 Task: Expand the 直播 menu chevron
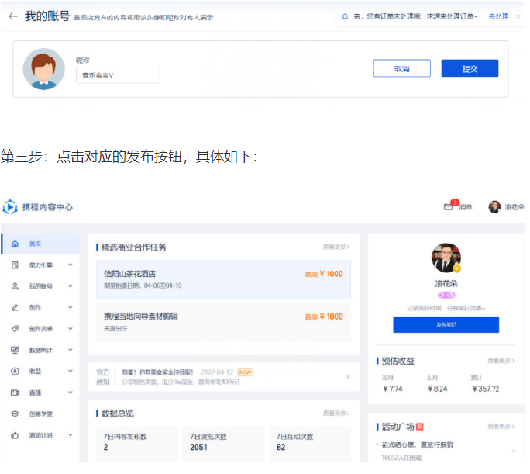(71, 393)
